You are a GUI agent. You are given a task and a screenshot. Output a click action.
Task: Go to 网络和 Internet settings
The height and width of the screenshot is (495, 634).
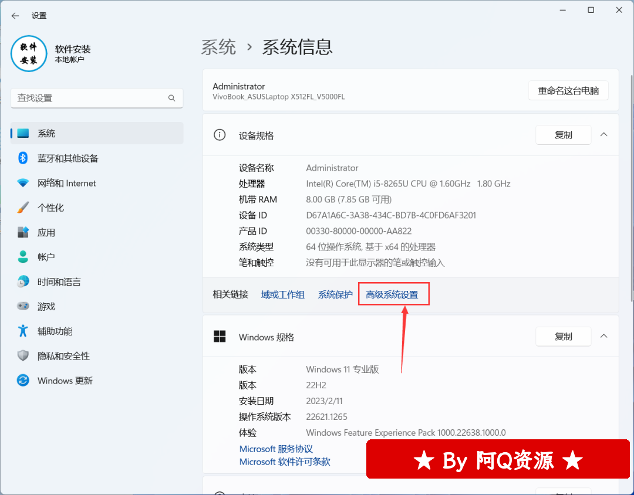pyautogui.click(x=97, y=183)
